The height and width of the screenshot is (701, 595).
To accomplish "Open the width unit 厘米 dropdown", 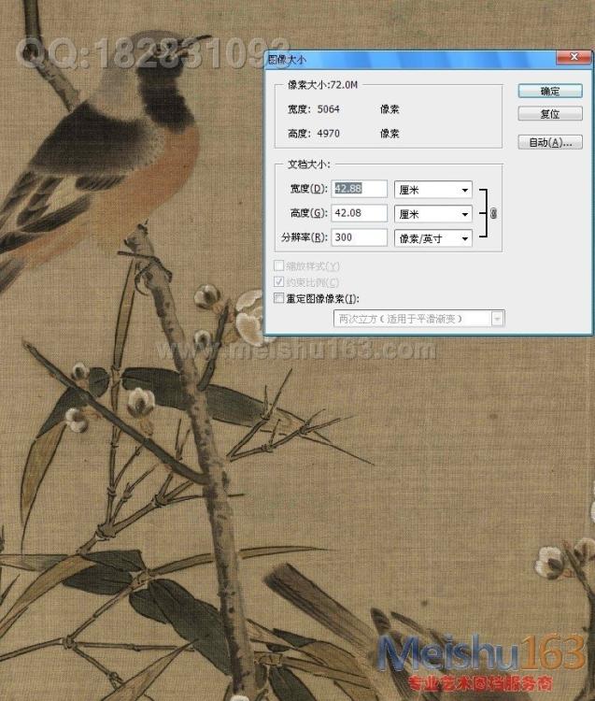I will 432,190.
